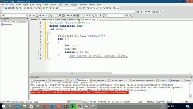The image size is (193, 109).
Task: Click the editor horizontal scrollbar thumb
Action: point(72,73)
